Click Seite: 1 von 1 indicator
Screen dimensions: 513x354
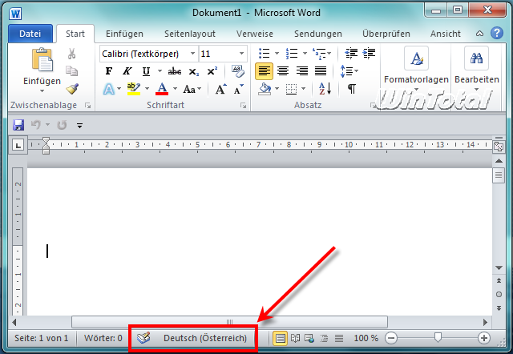pyautogui.click(x=41, y=338)
